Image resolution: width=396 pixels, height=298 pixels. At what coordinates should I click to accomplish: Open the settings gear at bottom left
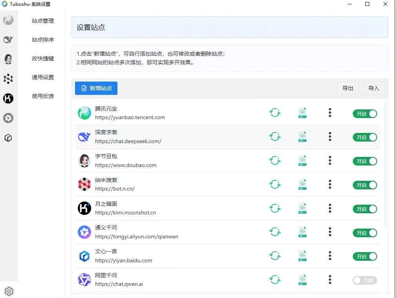[9, 291]
